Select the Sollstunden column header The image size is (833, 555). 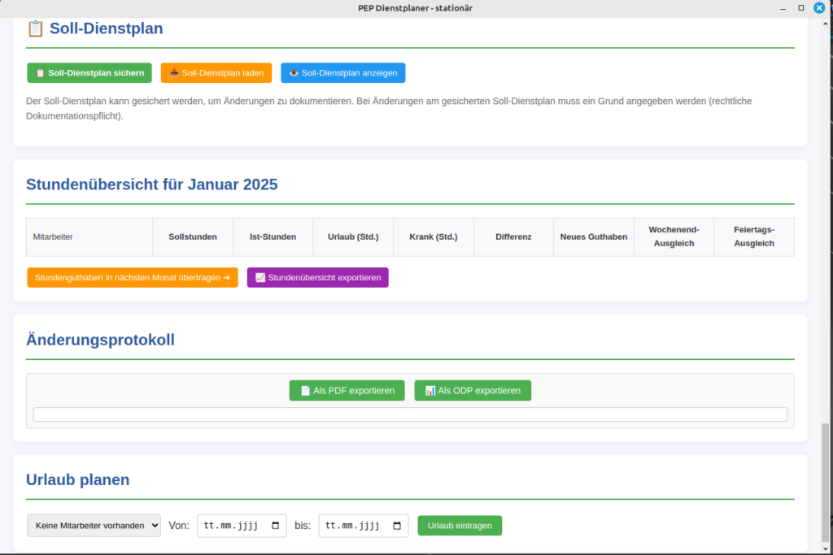[x=193, y=237]
